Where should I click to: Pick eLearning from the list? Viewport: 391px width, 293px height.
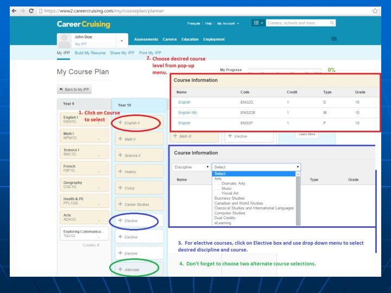tap(223, 223)
